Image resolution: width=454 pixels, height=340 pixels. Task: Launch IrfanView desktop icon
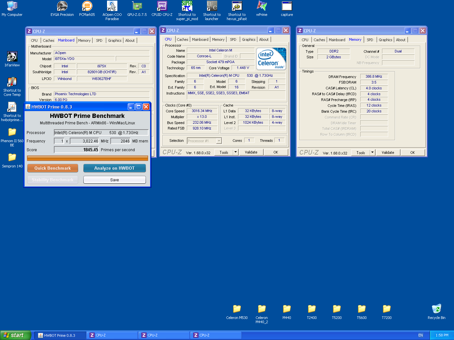pyautogui.click(x=12, y=59)
